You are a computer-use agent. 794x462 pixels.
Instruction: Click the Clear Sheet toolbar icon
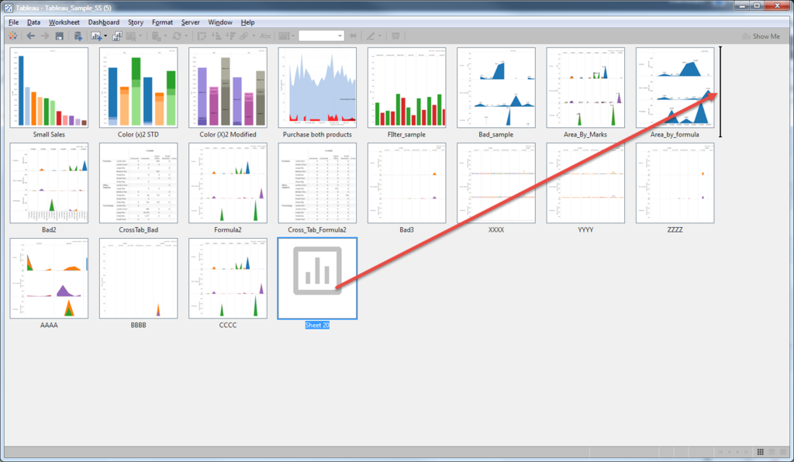click(131, 36)
